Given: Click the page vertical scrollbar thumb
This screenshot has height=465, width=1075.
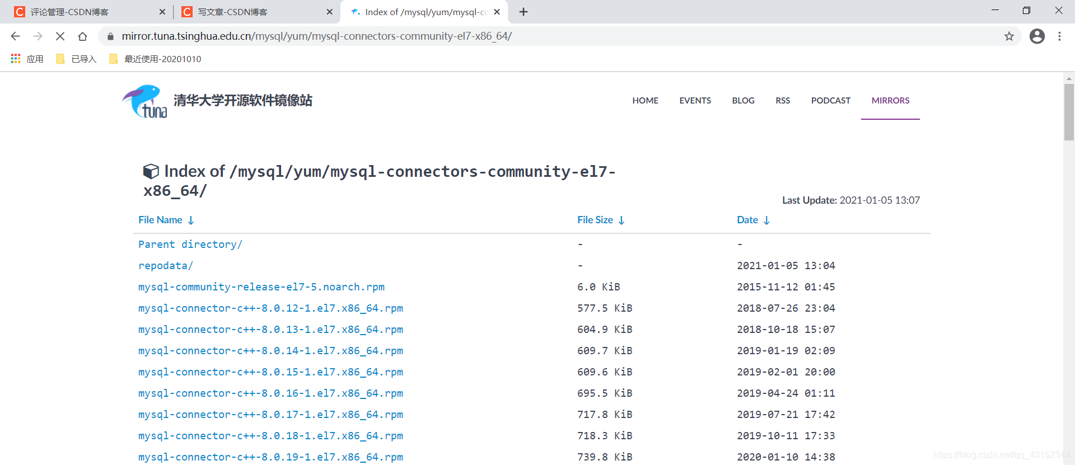Looking at the screenshot, I should point(1069,112).
